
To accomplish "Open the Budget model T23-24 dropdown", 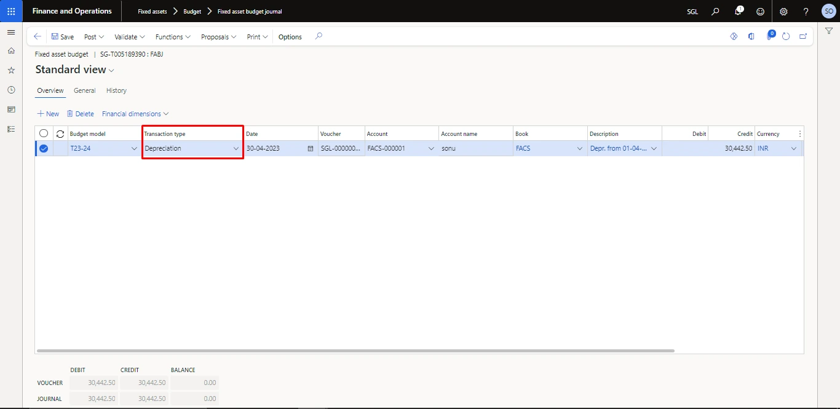I will [134, 148].
